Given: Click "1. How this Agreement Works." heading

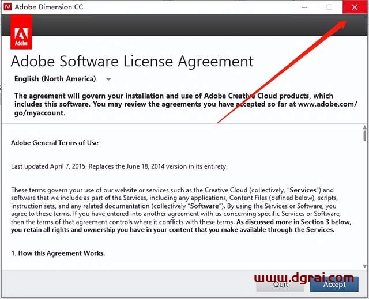Looking at the screenshot, I should [58, 253].
